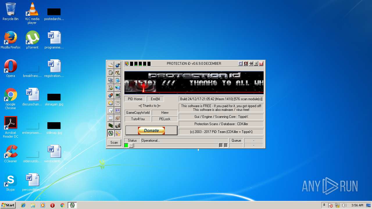Click the volume speaker tray icon
372x209 pixels.
click(344, 205)
